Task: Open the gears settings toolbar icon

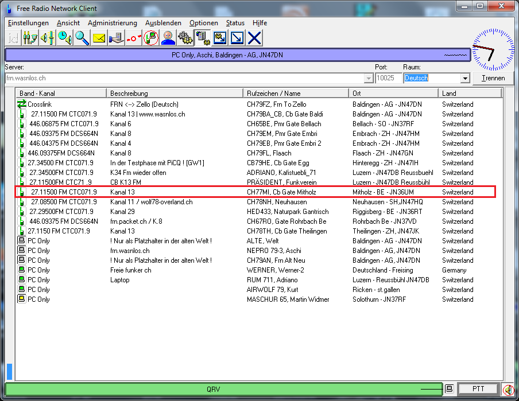Action: (x=185, y=38)
